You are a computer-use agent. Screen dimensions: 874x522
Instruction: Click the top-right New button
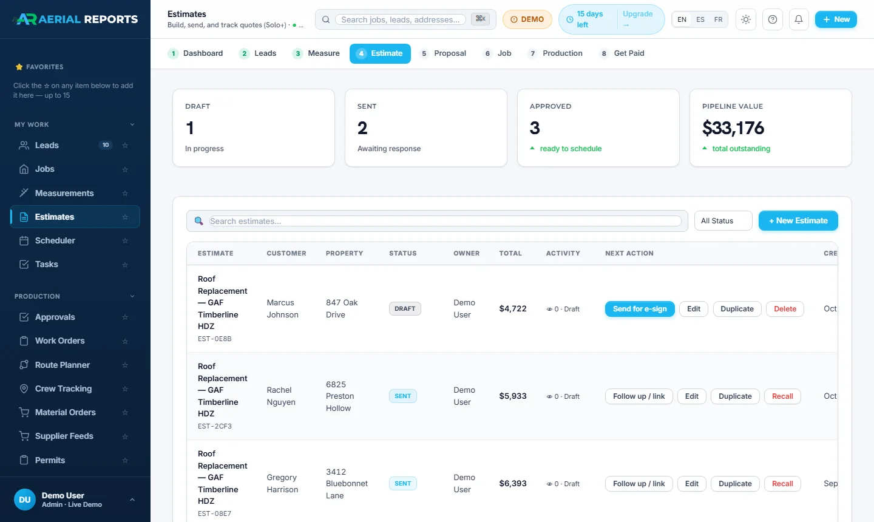click(836, 19)
